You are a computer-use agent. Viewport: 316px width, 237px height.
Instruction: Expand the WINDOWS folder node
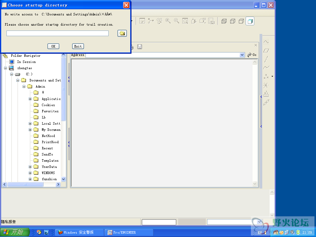tap(30, 173)
